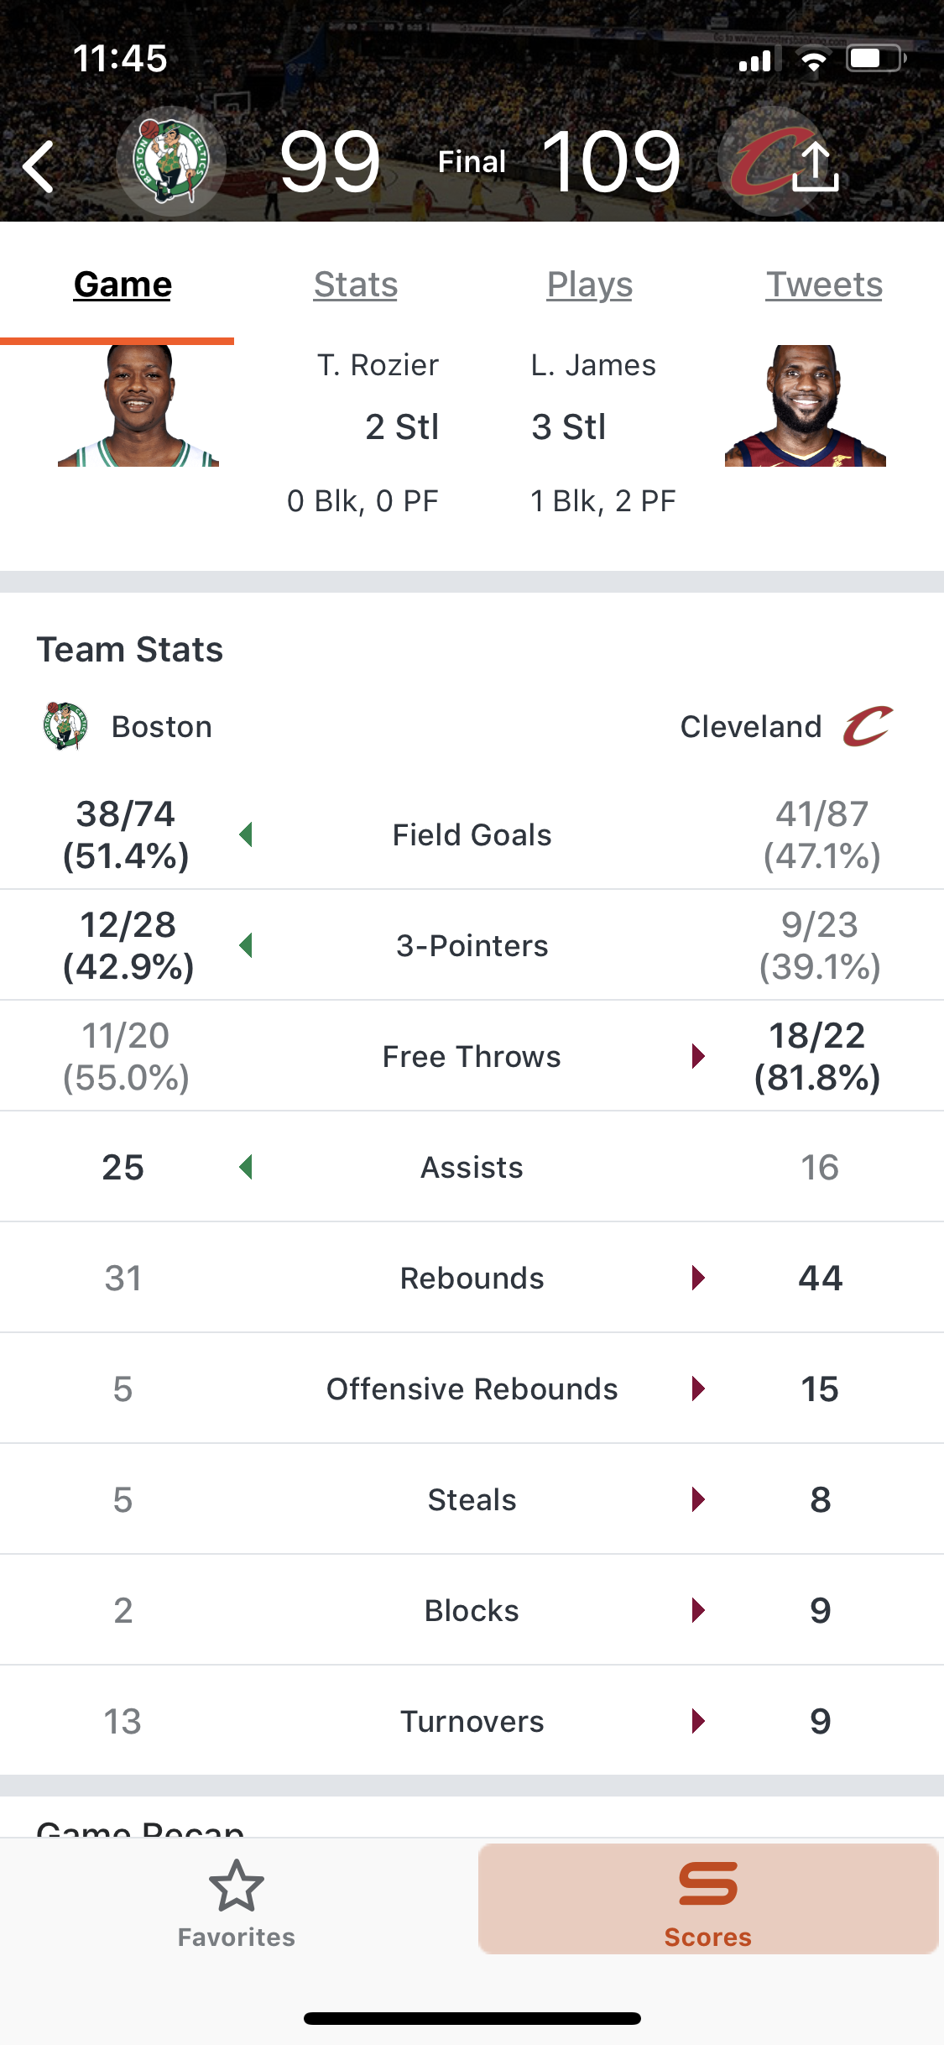The width and height of the screenshot is (944, 2045).
Task: Switch to the Plays tab
Action: click(x=590, y=285)
